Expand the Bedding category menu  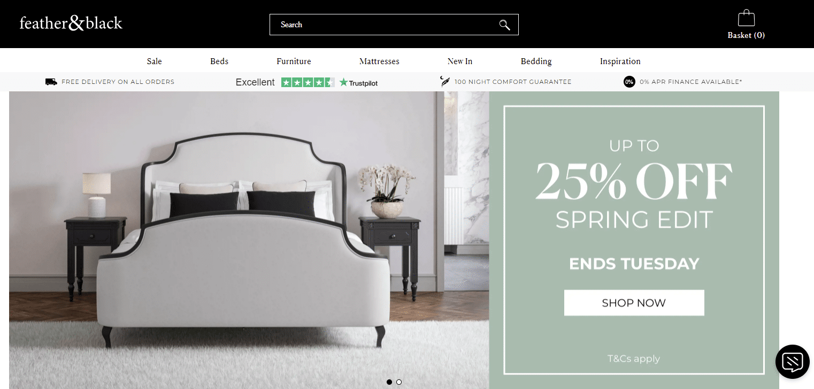pos(536,61)
